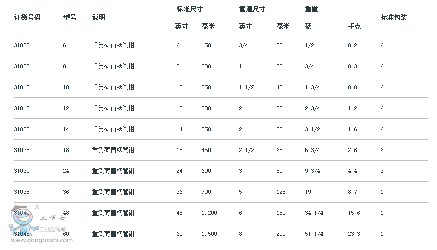Click the 重量 header
The height and width of the screenshot is (250, 437).
pyautogui.click(x=311, y=9)
